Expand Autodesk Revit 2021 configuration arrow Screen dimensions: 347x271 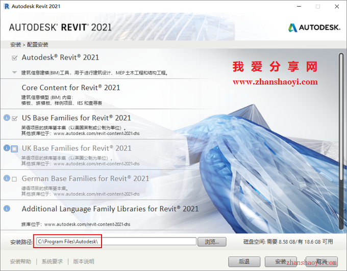click(x=14, y=72)
